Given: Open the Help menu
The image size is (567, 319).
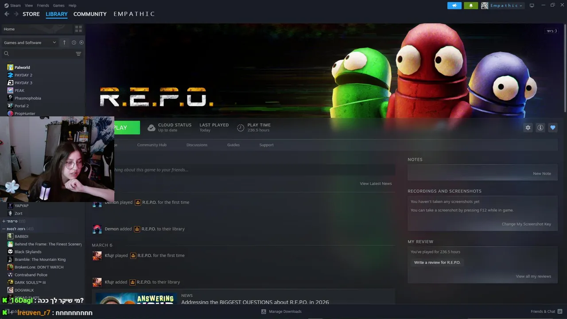Looking at the screenshot, I should pyautogui.click(x=72, y=5).
